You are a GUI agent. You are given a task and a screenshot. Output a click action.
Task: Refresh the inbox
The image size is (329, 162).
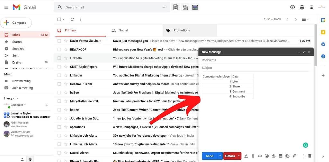(72, 19)
